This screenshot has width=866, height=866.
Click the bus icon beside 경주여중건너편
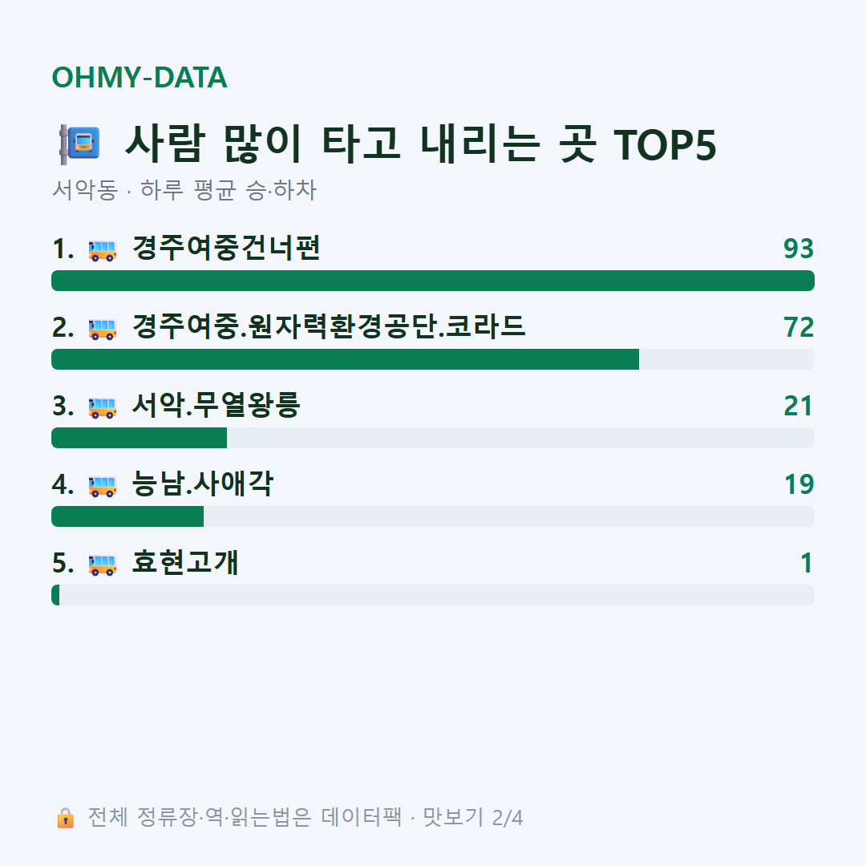pyautogui.click(x=103, y=250)
